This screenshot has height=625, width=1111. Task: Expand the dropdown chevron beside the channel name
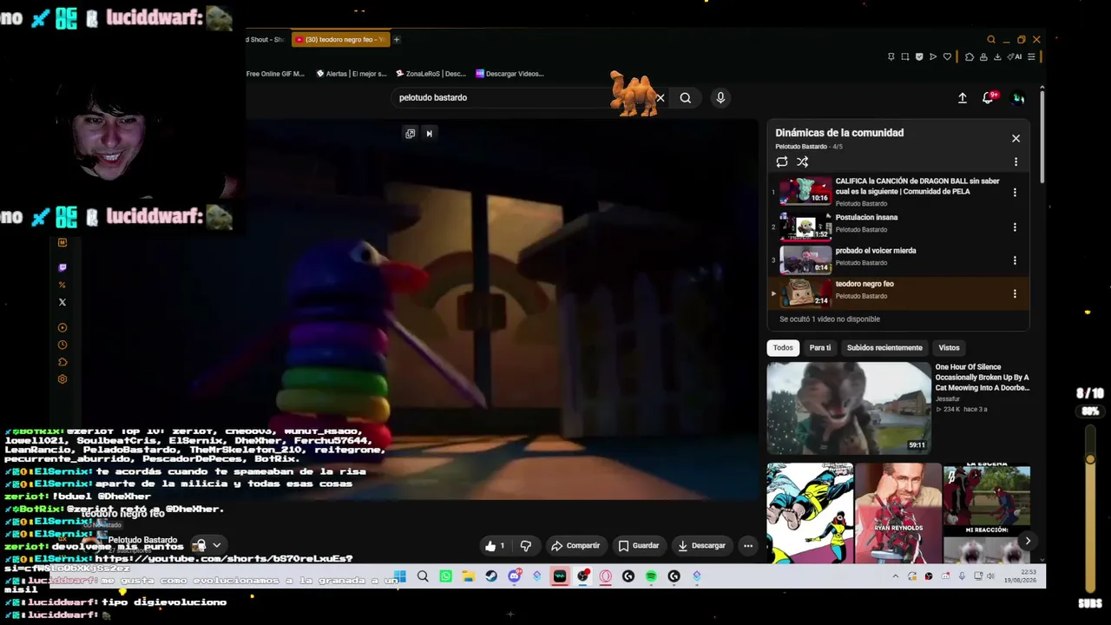(217, 545)
